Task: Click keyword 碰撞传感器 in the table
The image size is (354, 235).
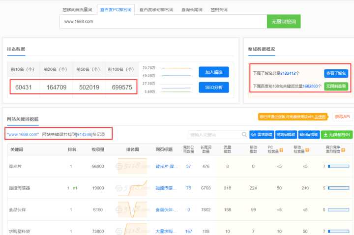Action: coord(19,188)
